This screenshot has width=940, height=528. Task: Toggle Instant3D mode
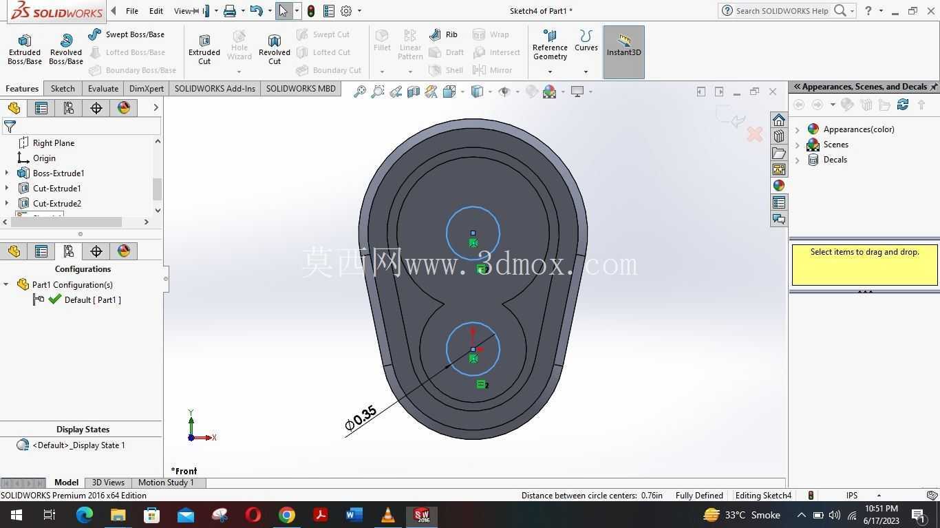coord(623,52)
